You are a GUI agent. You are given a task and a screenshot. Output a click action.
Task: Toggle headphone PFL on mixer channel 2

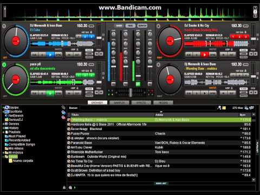126,84
